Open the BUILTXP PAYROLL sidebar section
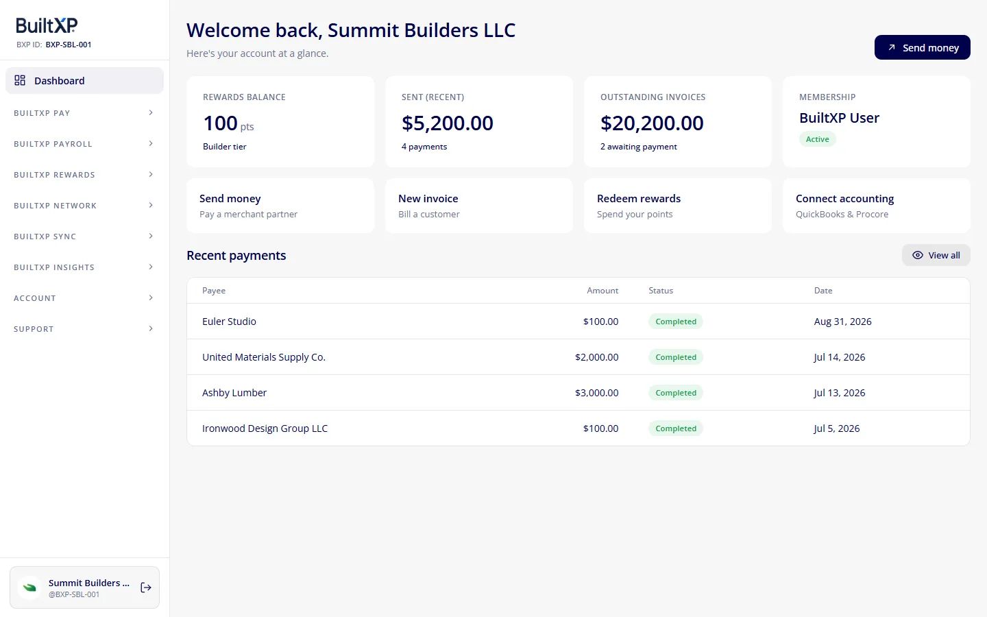Viewport: 987px width, 617px height. click(84, 144)
